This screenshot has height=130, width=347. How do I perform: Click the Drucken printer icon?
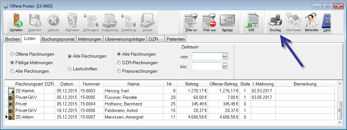[275, 21]
